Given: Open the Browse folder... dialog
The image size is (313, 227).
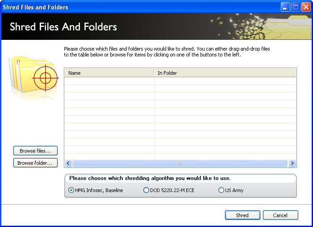Looking at the screenshot, I should 35,163.
